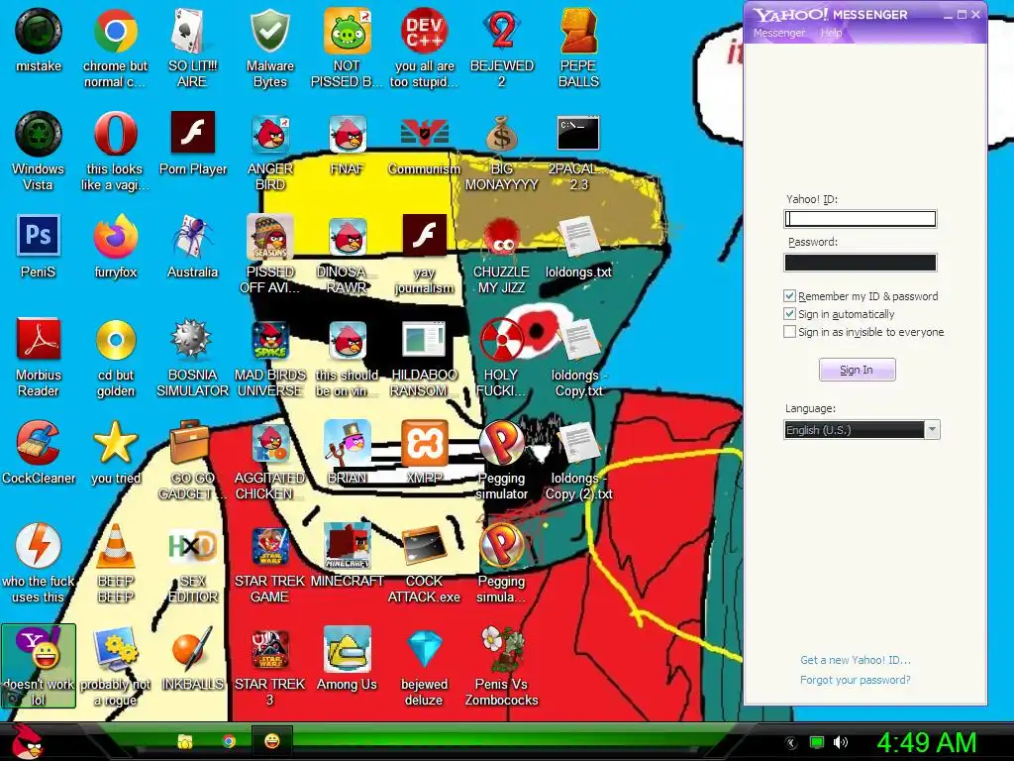Toggle 'Remember my ID & password' checkbox

tap(789, 295)
